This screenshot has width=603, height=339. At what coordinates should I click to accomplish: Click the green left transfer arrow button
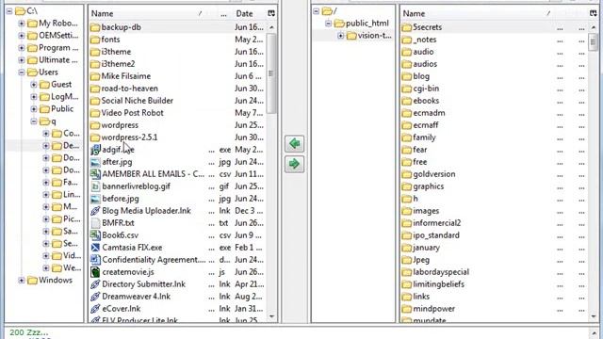[294, 144]
